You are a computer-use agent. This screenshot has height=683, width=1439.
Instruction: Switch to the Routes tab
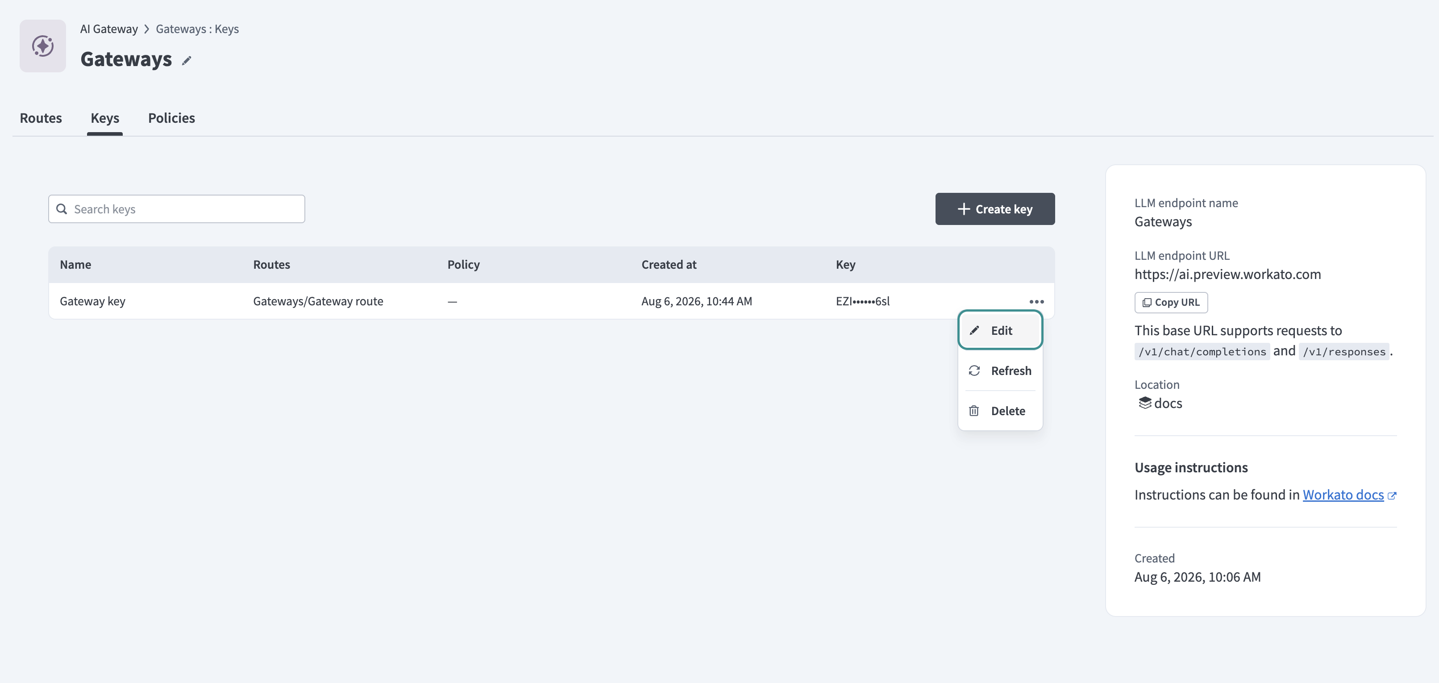(x=41, y=118)
